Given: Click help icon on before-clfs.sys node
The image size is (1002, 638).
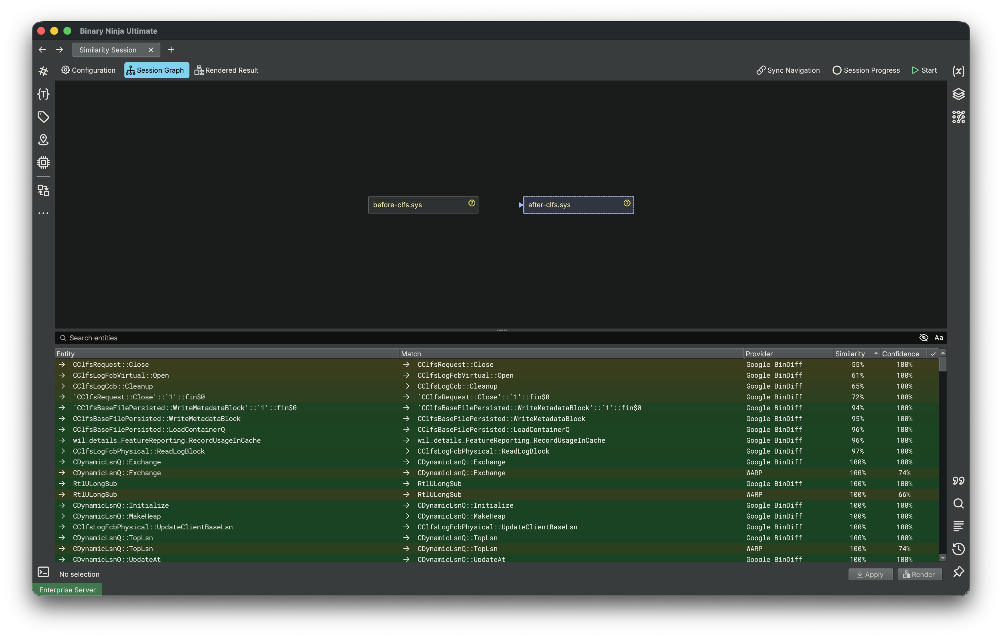Looking at the screenshot, I should tap(471, 203).
